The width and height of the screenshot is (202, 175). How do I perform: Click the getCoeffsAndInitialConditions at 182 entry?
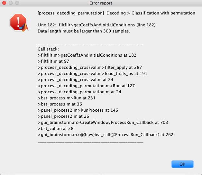(x=87, y=55)
